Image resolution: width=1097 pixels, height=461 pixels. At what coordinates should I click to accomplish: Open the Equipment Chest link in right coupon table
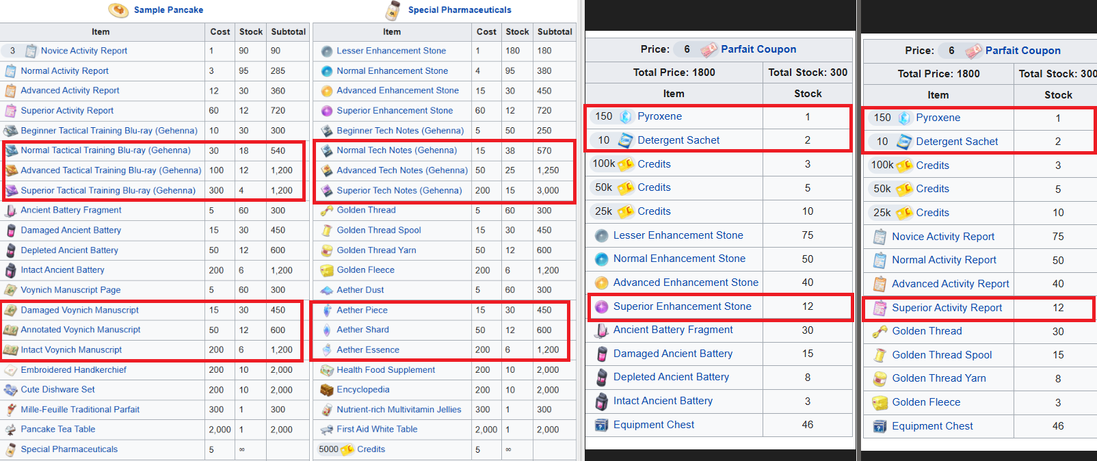point(932,426)
